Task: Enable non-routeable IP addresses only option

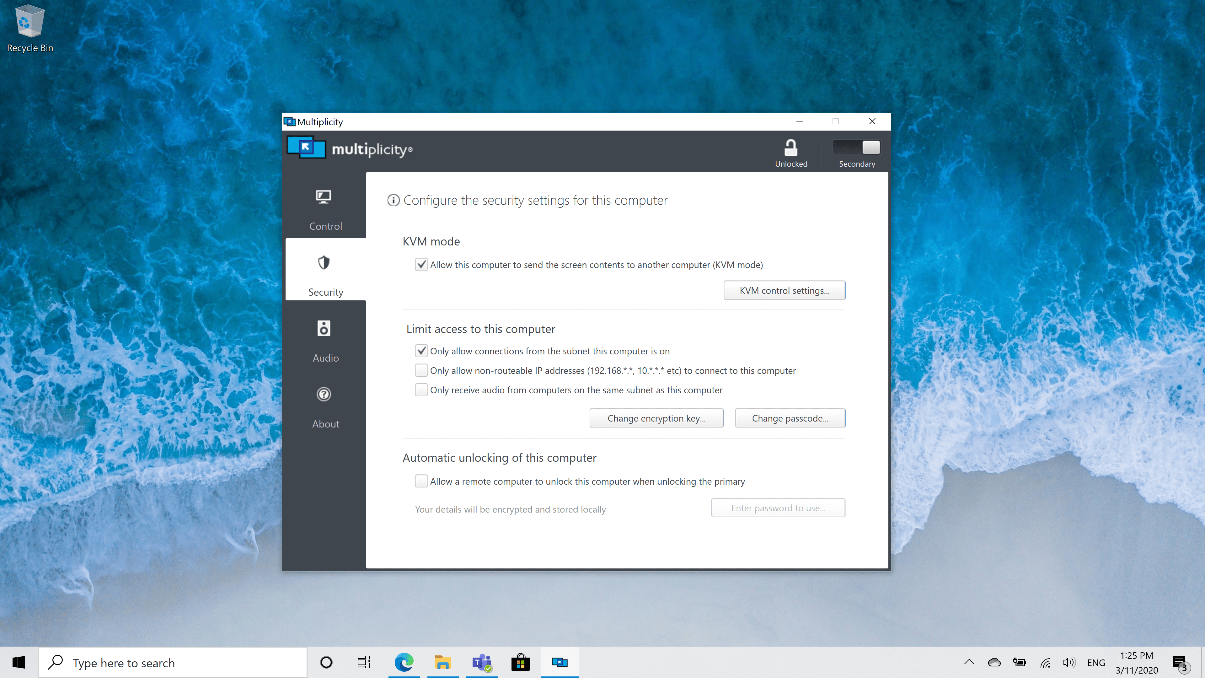Action: click(421, 371)
